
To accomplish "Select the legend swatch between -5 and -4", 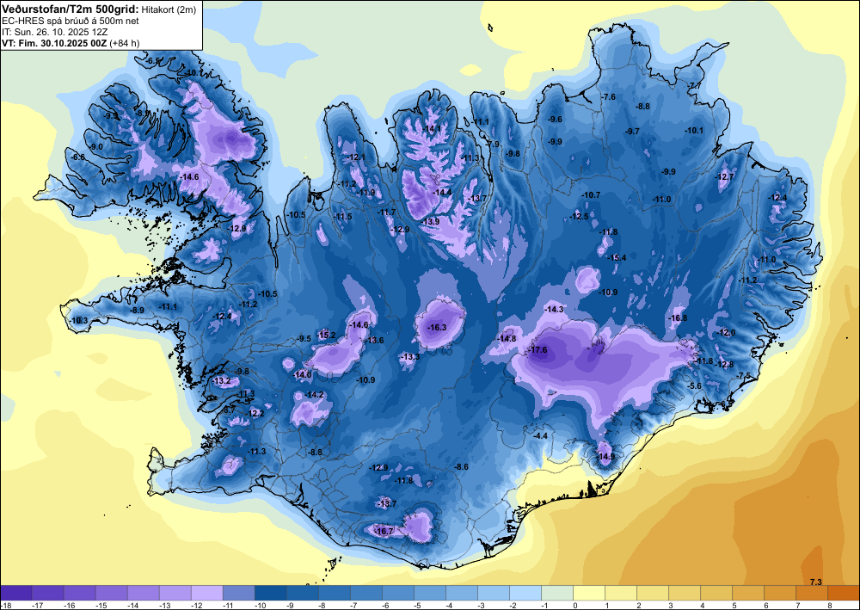I will tap(430, 593).
